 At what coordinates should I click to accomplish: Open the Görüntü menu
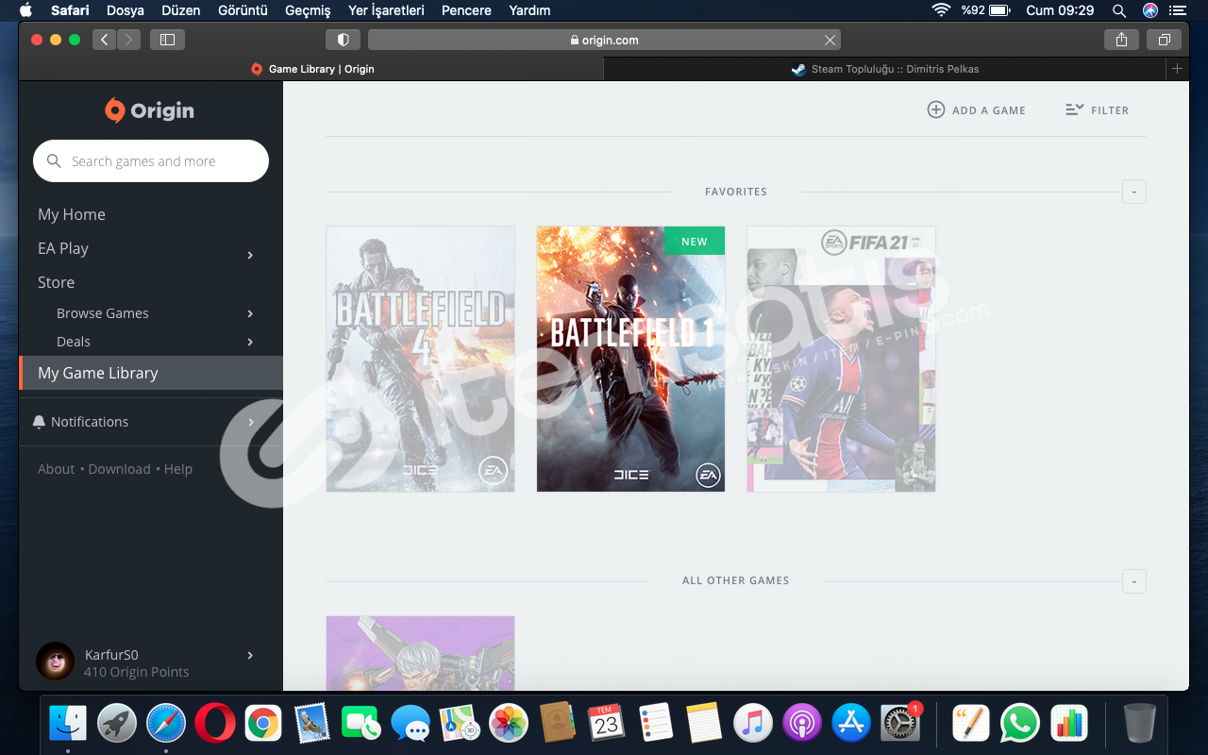[243, 10]
